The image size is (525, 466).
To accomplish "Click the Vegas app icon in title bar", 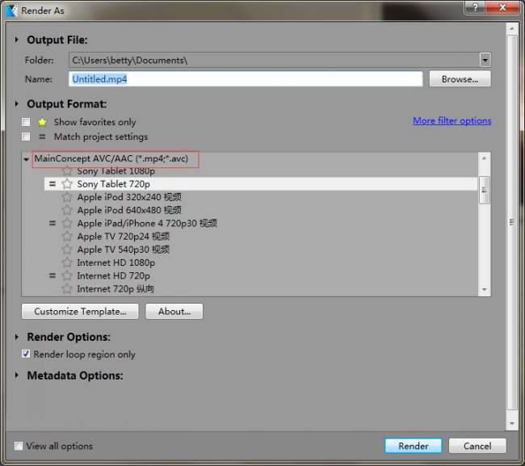I will (11, 10).
